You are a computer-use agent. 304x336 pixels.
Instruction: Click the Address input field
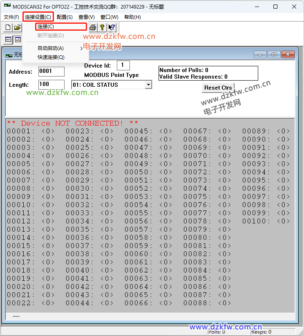[51, 72]
